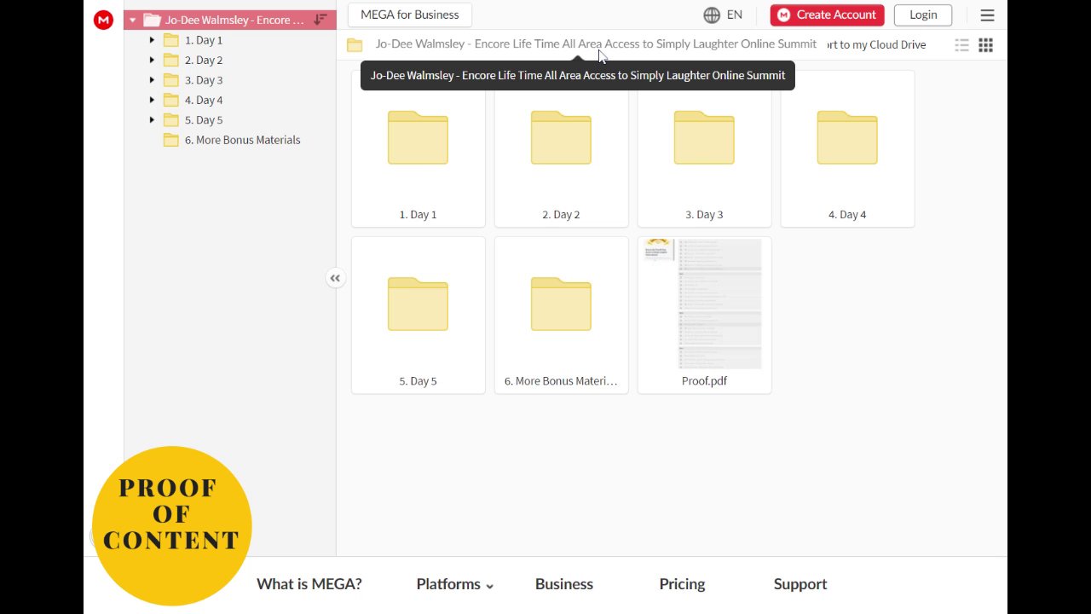Select the 1. Day 1 folder tile
The image size is (1091, 614).
pos(419,149)
